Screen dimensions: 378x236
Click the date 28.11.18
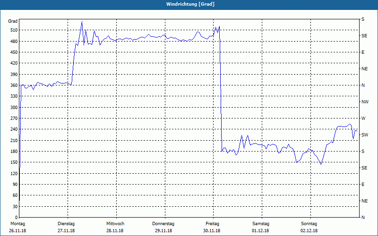pyautogui.click(x=115, y=231)
